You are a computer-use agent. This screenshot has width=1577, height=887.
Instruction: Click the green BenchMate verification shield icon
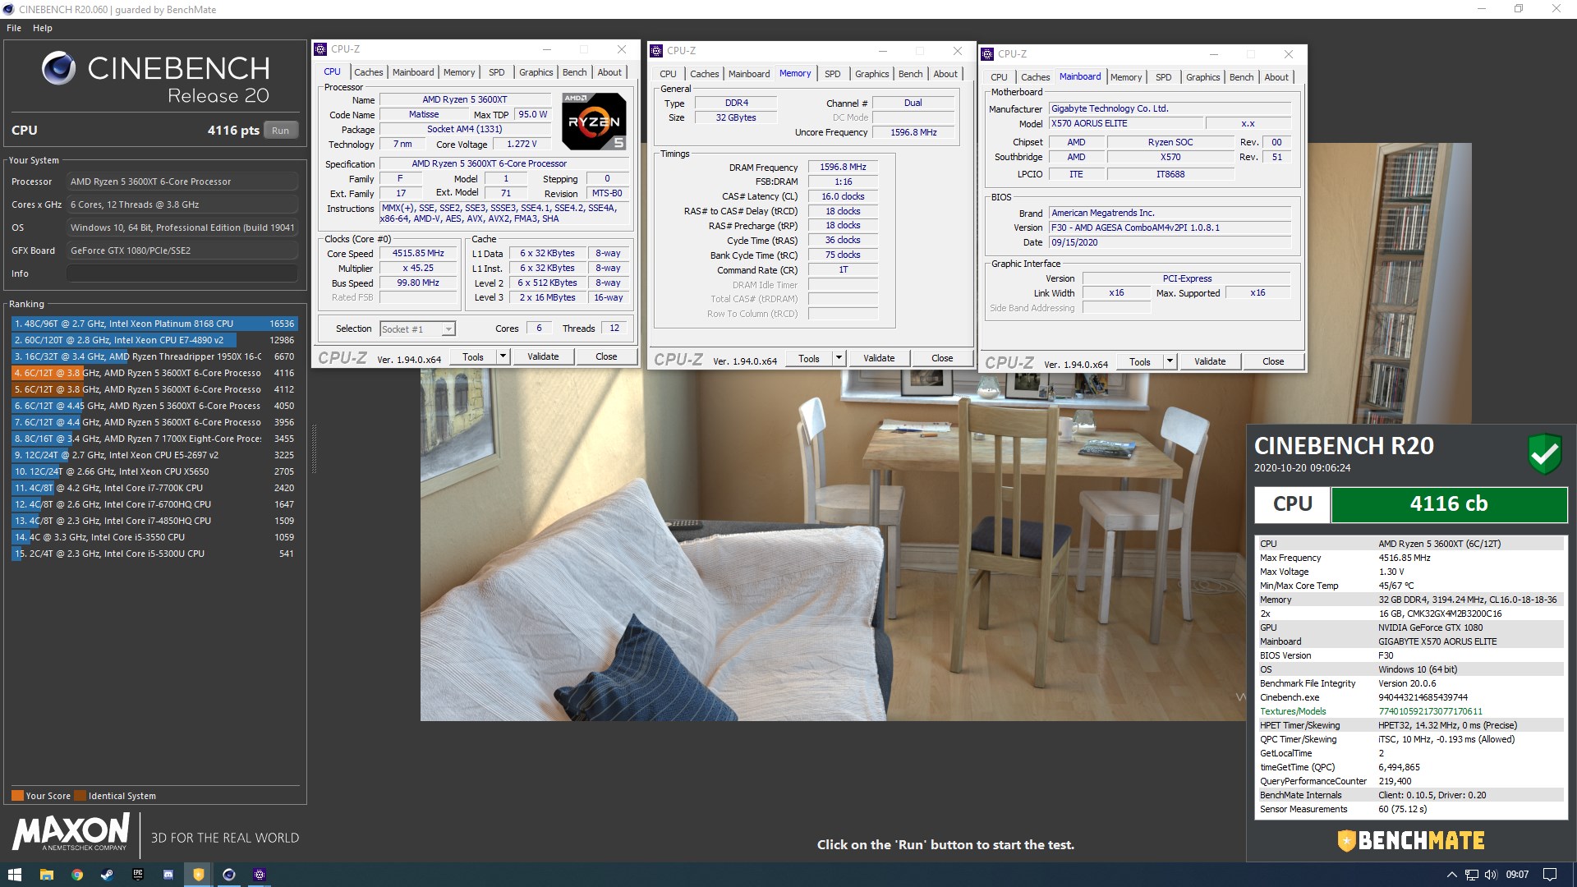coord(1544,453)
